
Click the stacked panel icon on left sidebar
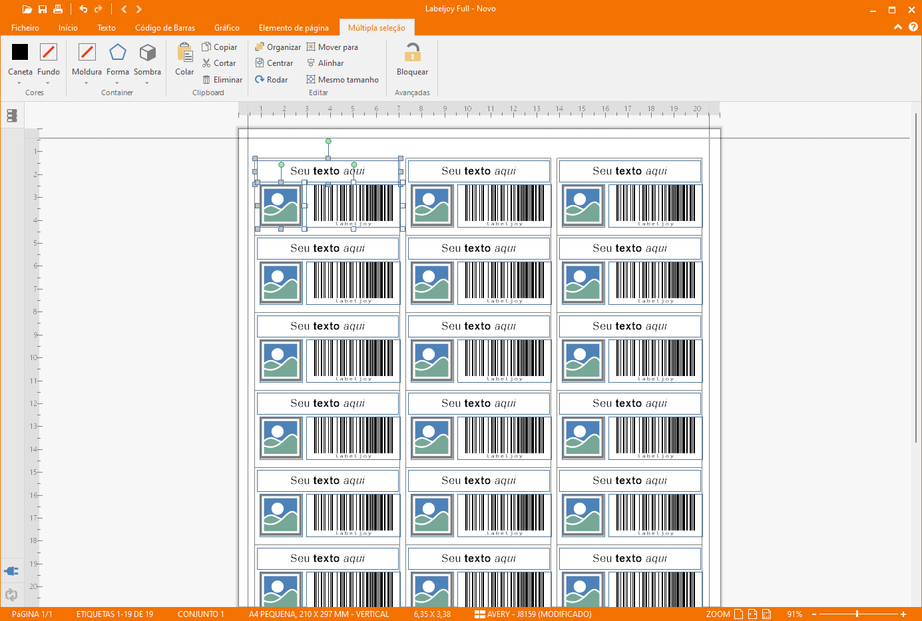pyautogui.click(x=11, y=116)
